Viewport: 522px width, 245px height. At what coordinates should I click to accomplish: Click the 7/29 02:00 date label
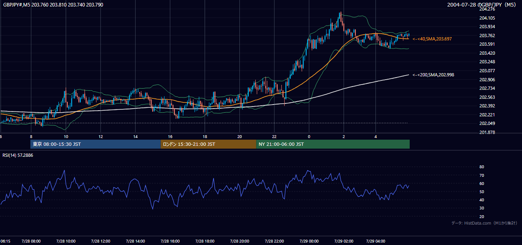(x=344, y=241)
